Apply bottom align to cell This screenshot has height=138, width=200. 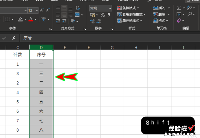point(71,8)
